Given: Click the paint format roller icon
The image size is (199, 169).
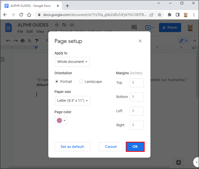Looking at the screenshot, I should (37, 40).
